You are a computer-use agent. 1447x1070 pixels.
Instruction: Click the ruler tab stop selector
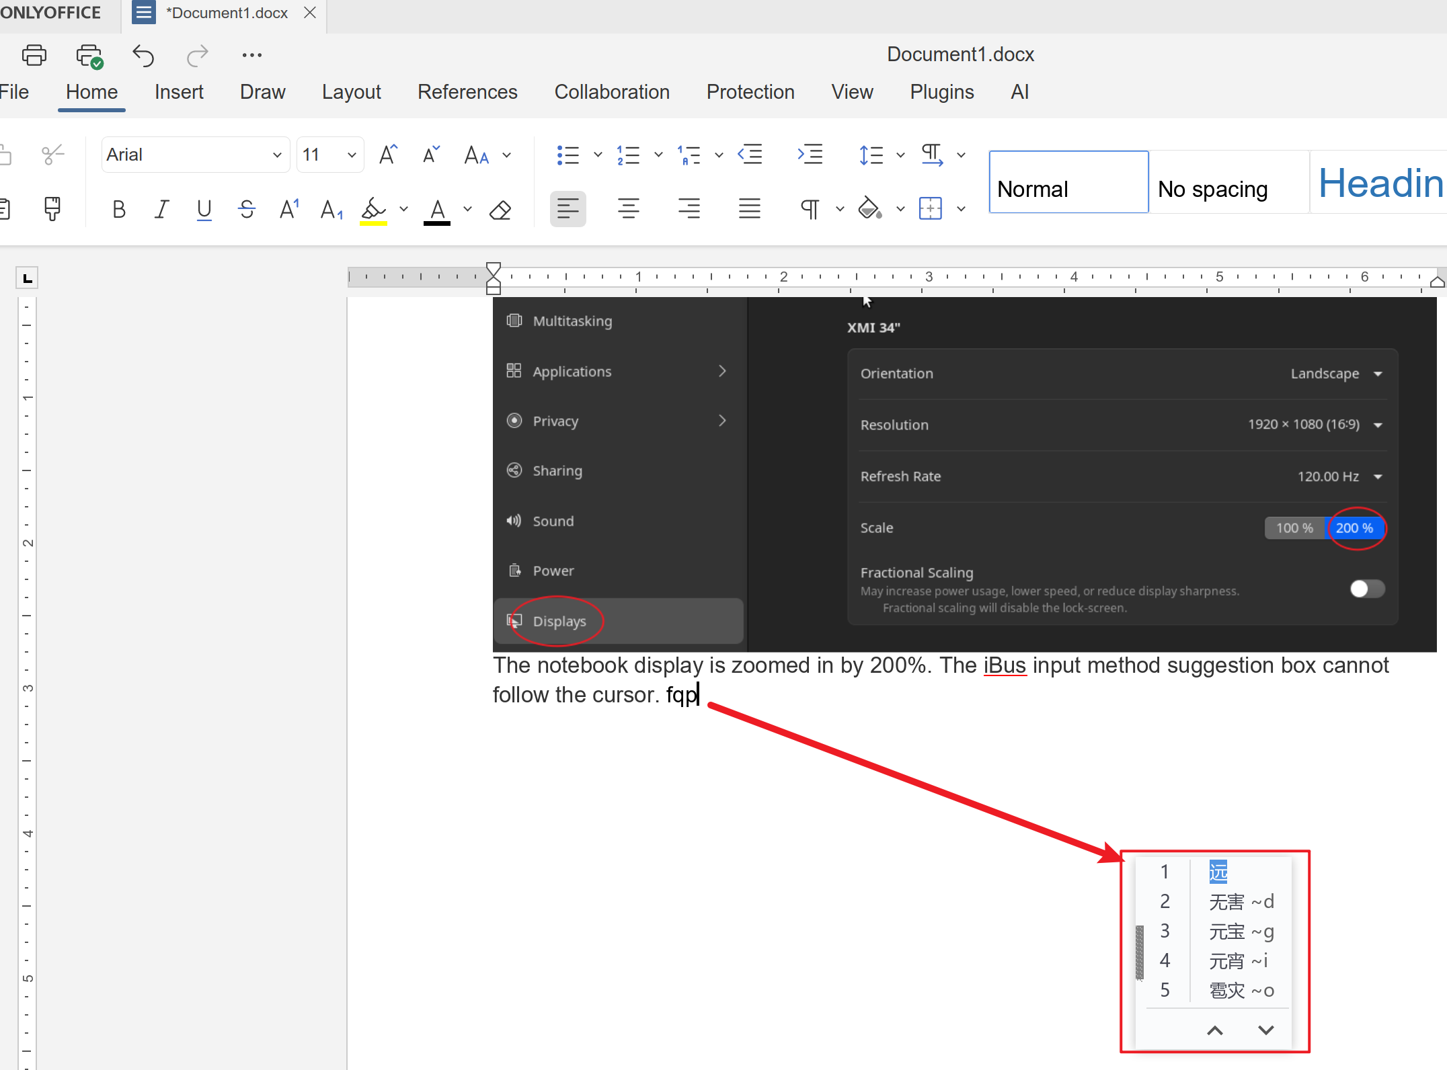point(28,278)
